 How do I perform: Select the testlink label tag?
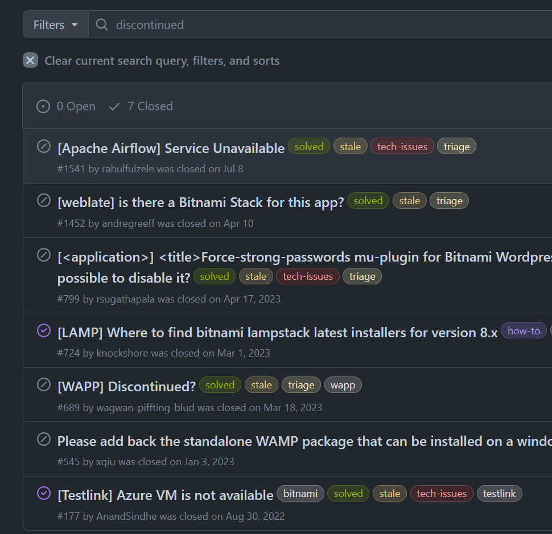[499, 494]
